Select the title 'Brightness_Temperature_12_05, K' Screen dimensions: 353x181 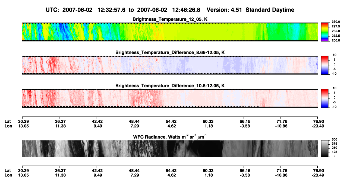click(170, 19)
